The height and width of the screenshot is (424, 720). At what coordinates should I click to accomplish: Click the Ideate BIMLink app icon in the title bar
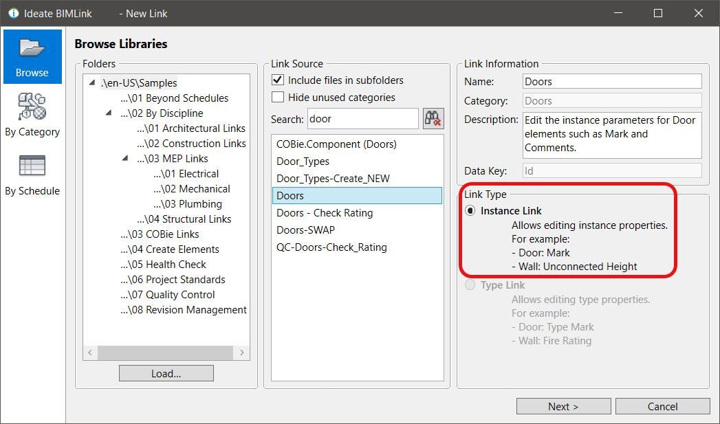(14, 13)
